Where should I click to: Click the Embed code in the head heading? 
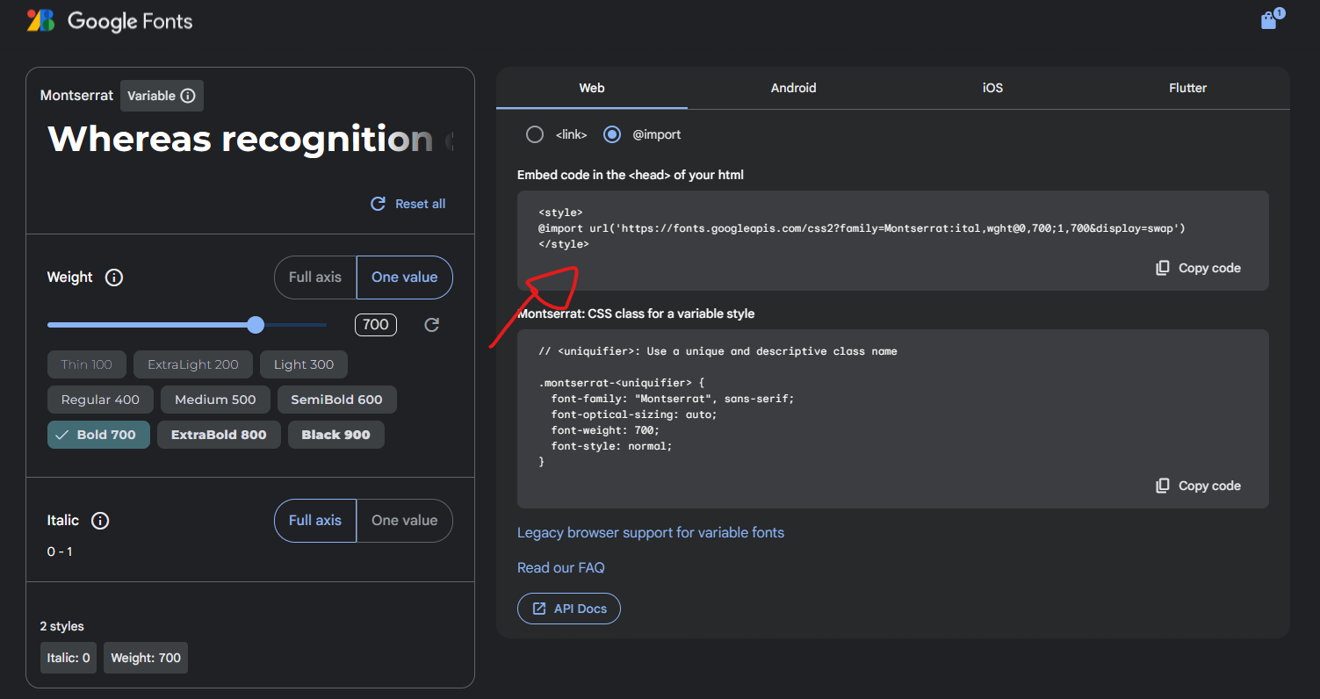631,175
